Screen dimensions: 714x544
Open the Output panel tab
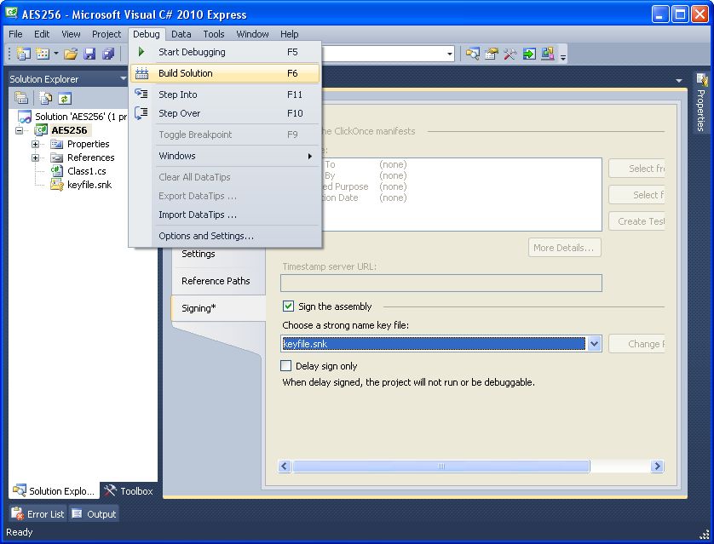(95, 514)
